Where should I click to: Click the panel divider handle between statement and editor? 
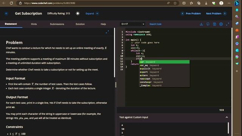click(x=116, y=85)
